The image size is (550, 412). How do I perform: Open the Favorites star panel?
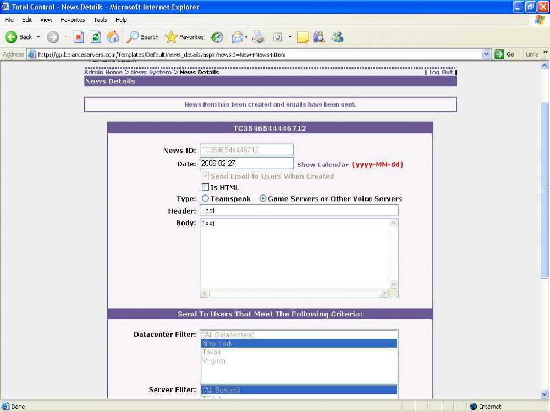185,37
